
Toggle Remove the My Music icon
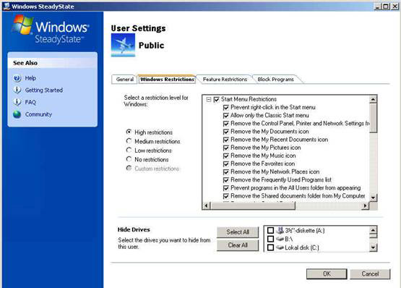(226, 156)
